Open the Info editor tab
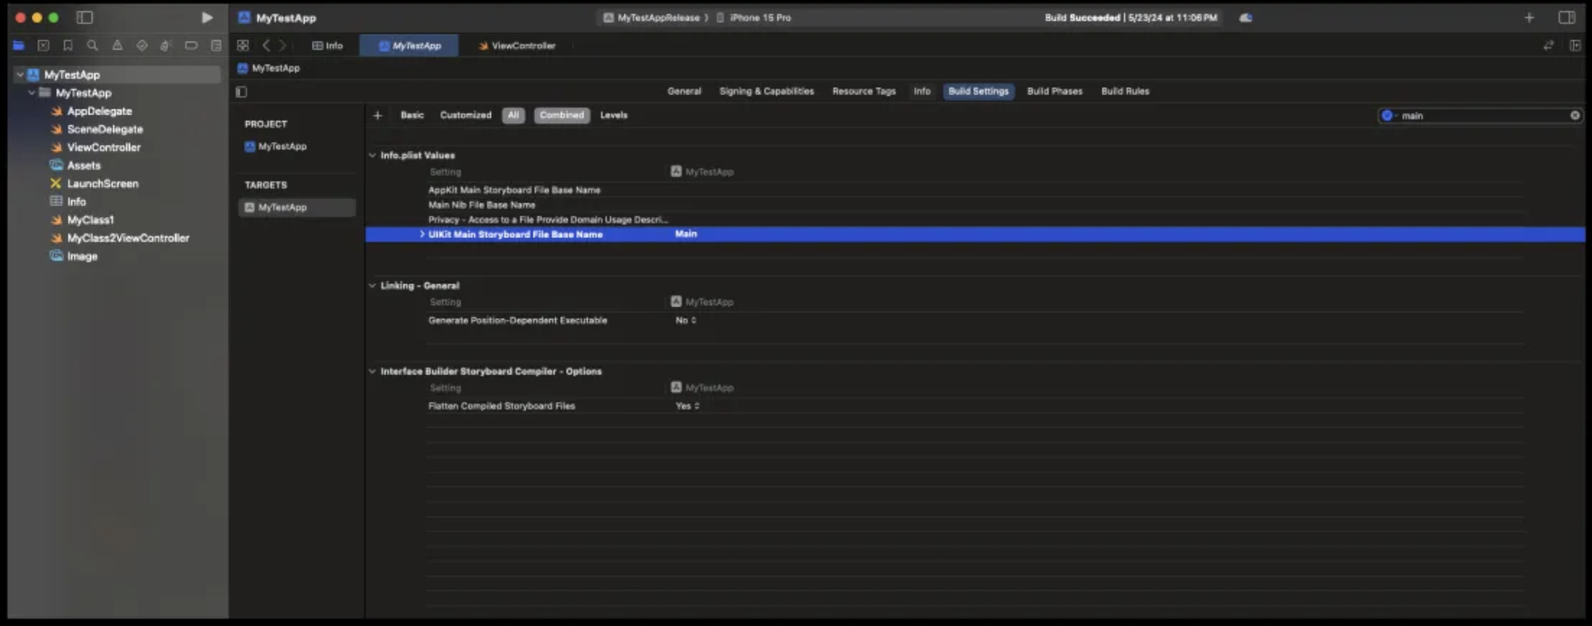This screenshot has width=1592, height=626. coord(328,45)
